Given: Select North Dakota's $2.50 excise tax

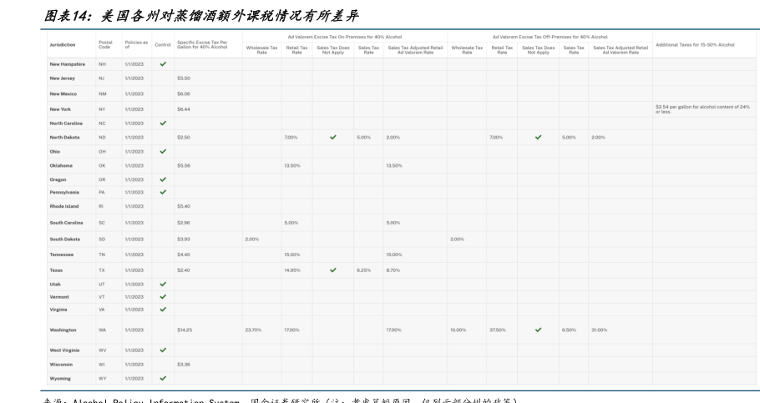Looking at the screenshot, I should 183,138.
